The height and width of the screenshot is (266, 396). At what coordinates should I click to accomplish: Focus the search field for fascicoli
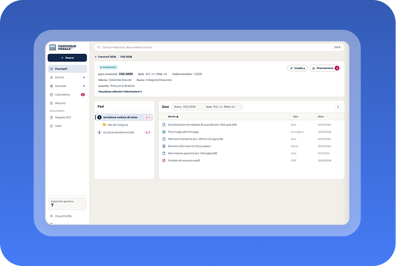click(x=219, y=47)
